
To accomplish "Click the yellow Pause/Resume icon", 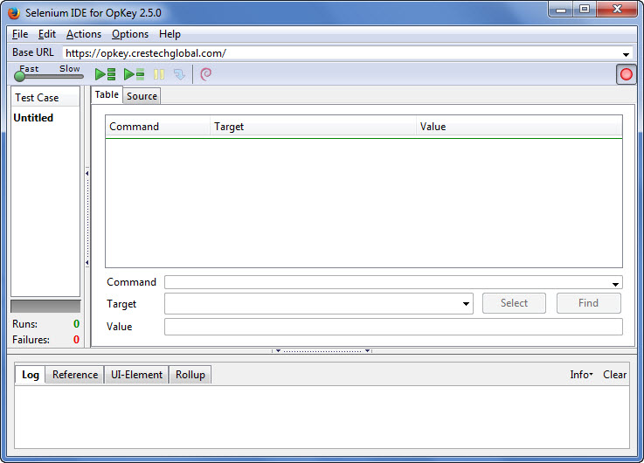I will coord(159,74).
